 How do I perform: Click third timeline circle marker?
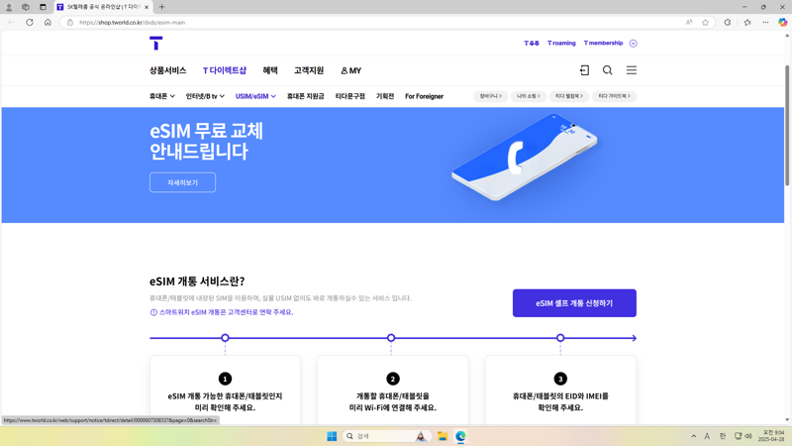[x=560, y=338]
